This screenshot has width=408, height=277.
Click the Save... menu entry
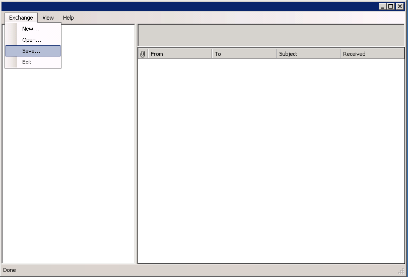coord(31,51)
